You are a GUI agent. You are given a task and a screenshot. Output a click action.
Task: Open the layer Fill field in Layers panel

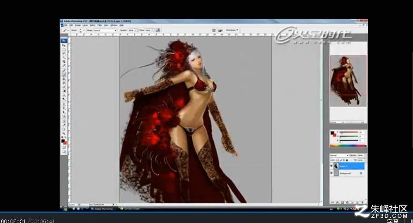pyautogui.click(x=360, y=160)
